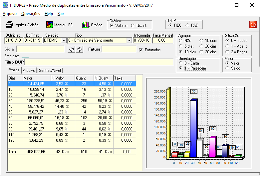Click the 46,73 % cell
This screenshot has width=260, height=176.
(x=63, y=101)
